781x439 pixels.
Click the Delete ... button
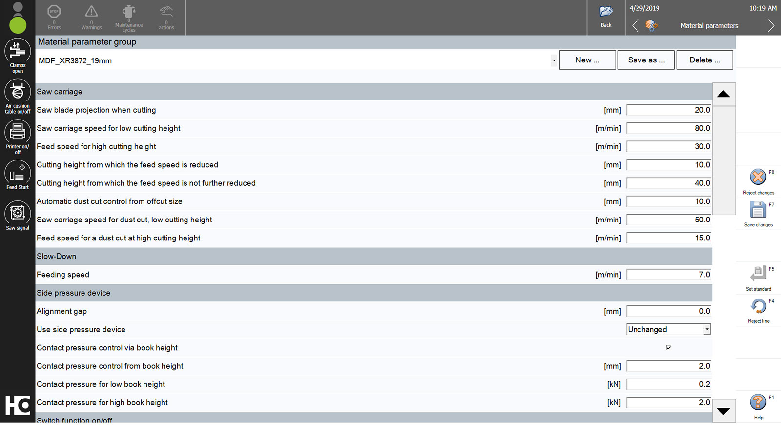point(704,60)
